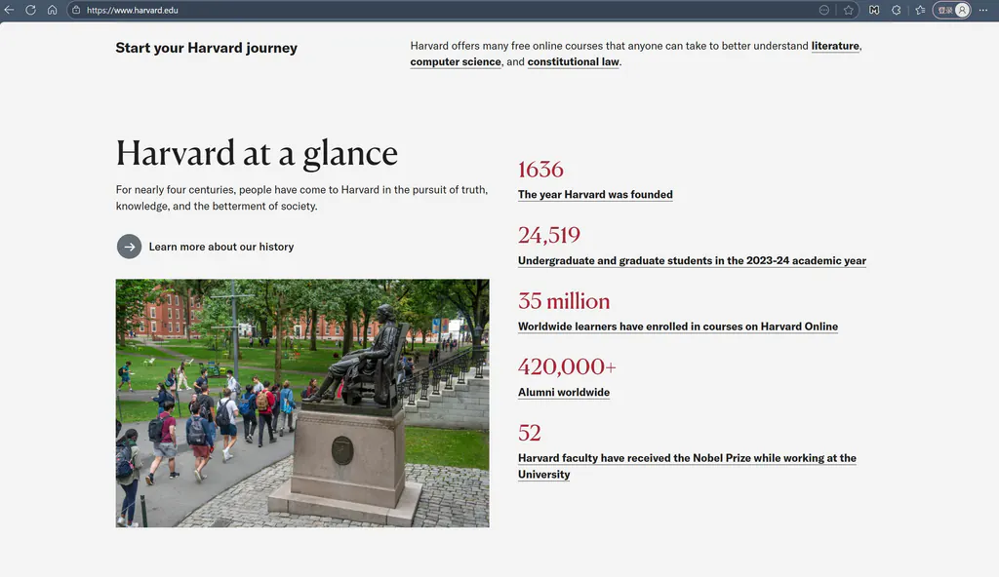This screenshot has height=577, width=999.
Task: Click 'The year Harvard was founded' link
Action: pyautogui.click(x=595, y=194)
